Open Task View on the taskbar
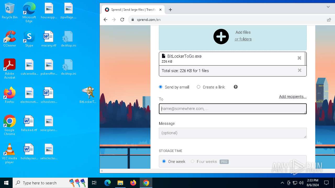 coord(94,183)
